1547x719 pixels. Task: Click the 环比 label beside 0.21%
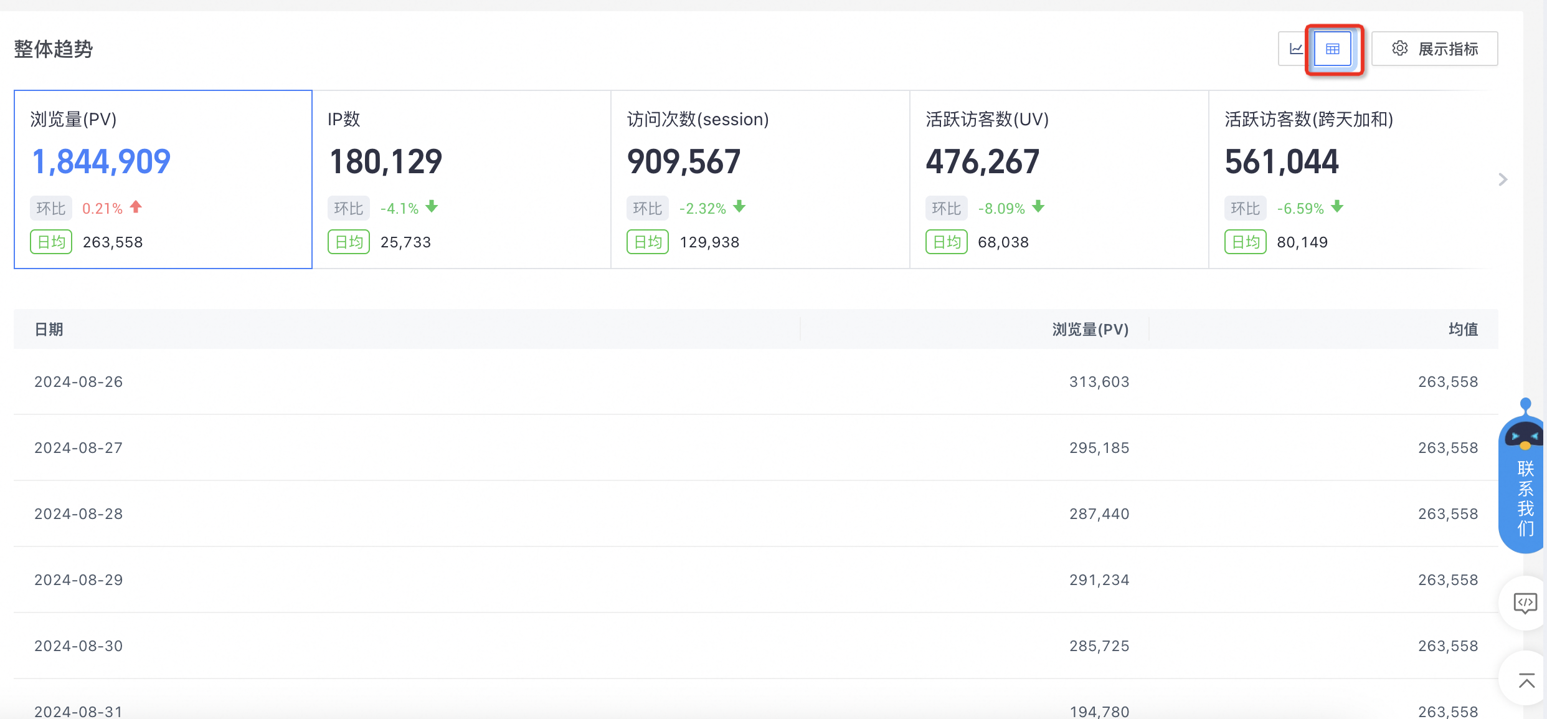pos(51,208)
